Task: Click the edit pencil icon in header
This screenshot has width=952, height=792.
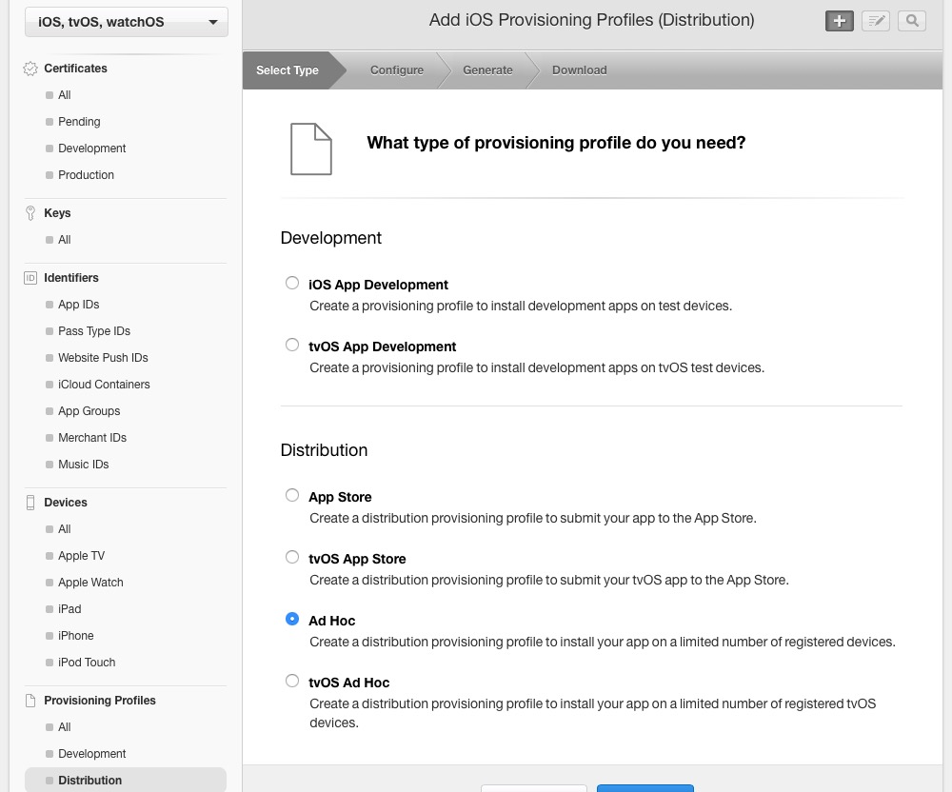Action: tap(875, 21)
